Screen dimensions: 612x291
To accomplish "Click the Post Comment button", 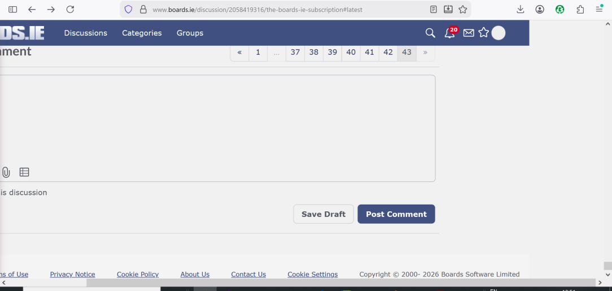I will 396,214.
